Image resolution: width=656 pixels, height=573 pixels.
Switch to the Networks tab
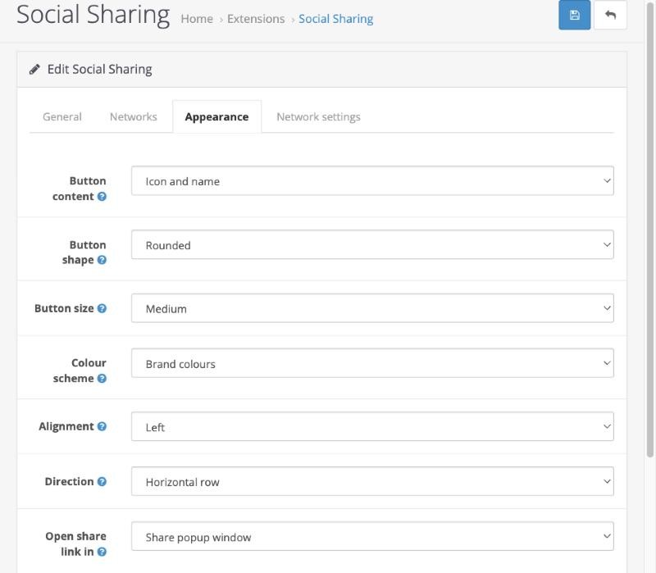pyautogui.click(x=134, y=116)
